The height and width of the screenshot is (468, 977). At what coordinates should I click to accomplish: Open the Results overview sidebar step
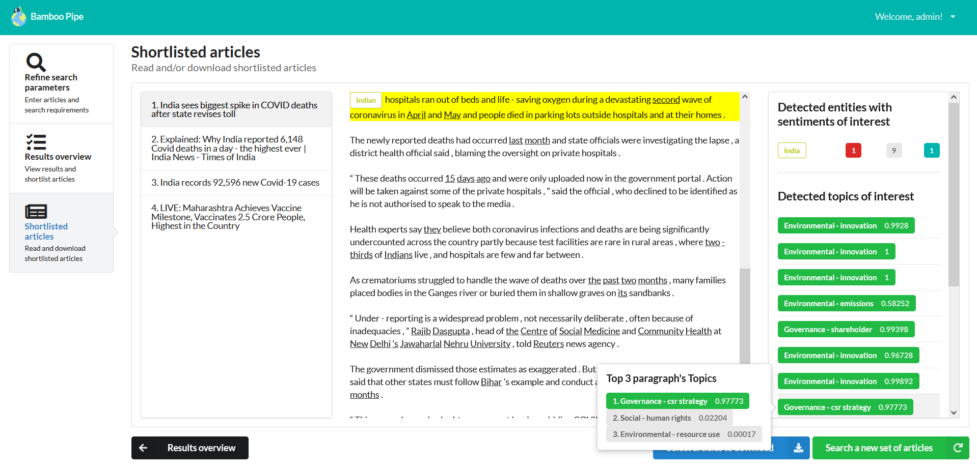pyautogui.click(x=61, y=158)
